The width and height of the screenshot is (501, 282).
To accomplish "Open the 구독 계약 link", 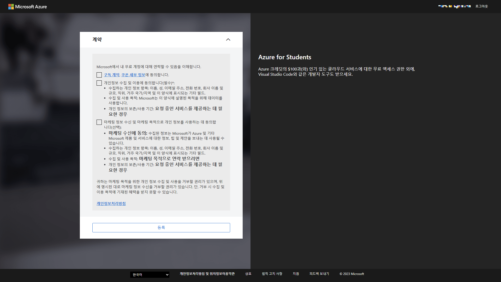I will click(112, 75).
